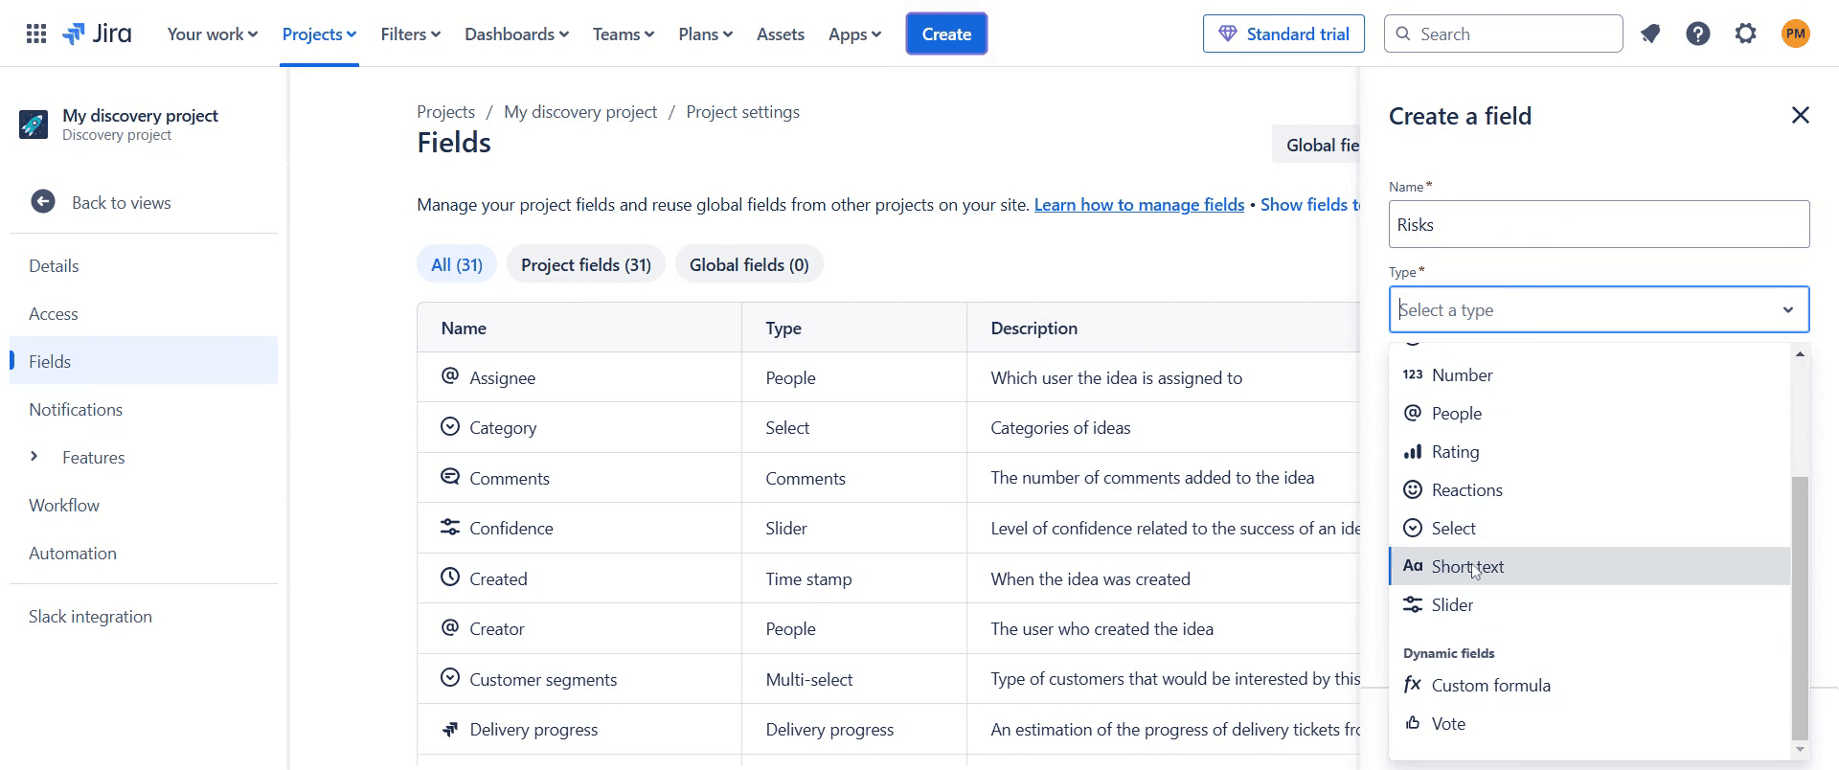Open the Learn how to manage fields link
Image resolution: width=1839 pixels, height=770 pixels.
(x=1139, y=205)
